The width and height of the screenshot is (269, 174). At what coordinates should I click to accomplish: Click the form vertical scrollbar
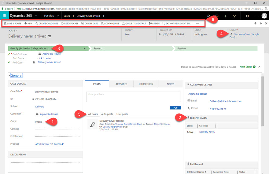(x=263, y=101)
